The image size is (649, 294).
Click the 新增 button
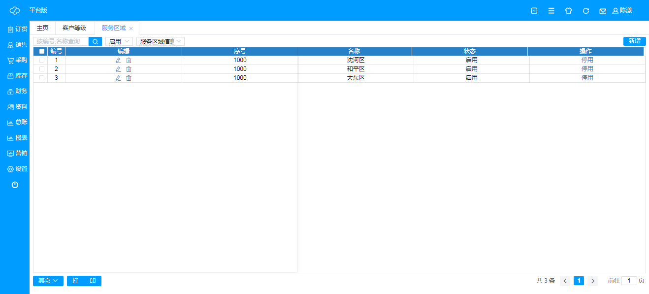click(635, 41)
